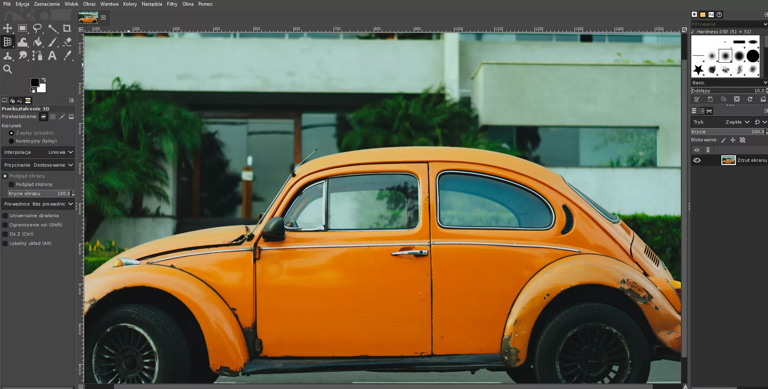Open tool options panel menu arrow
Screen dimensions: 768x389
71,100
